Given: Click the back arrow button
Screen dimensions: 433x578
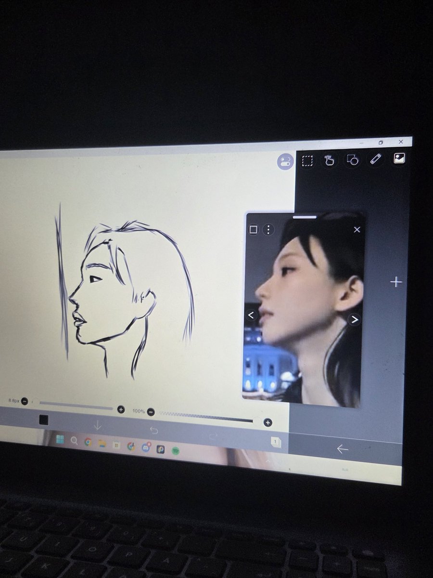Looking at the screenshot, I should [342, 449].
